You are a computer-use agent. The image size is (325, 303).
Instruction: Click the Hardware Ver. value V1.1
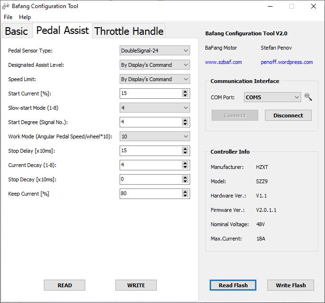(261, 196)
